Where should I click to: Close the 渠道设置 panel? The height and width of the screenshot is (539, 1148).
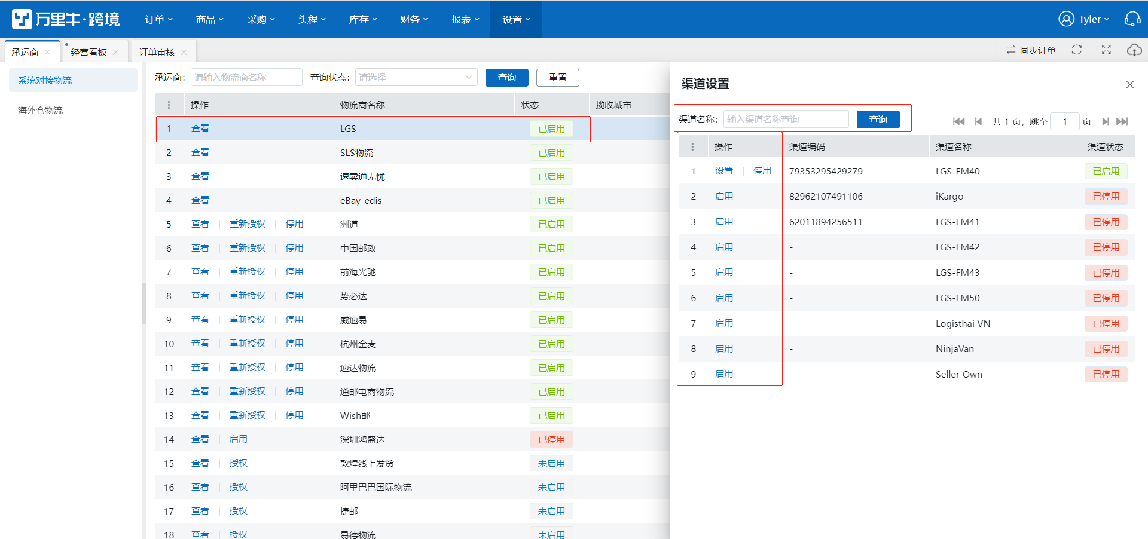[1130, 84]
